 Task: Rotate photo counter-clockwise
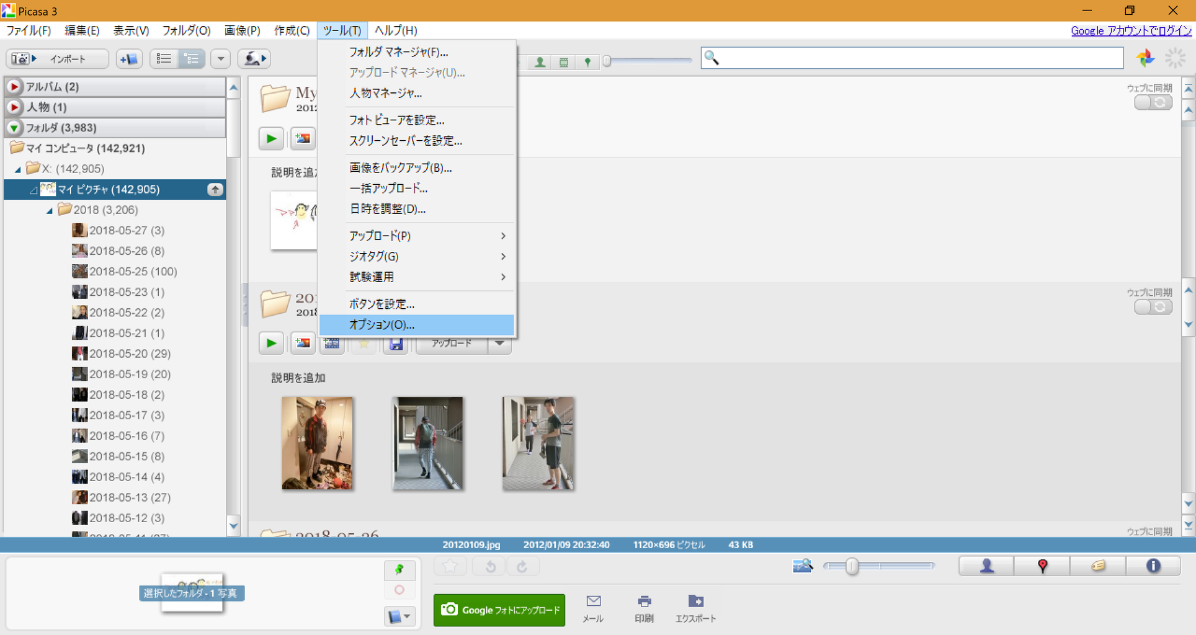click(490, 566)
